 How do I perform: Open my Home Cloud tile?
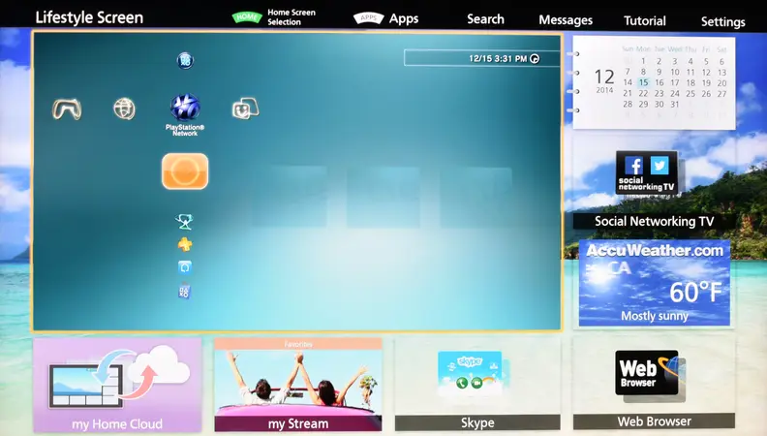(117, 385)
